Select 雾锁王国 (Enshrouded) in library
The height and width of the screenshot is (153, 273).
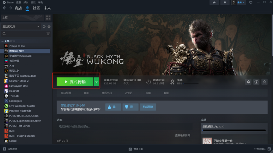coord(22,76)
